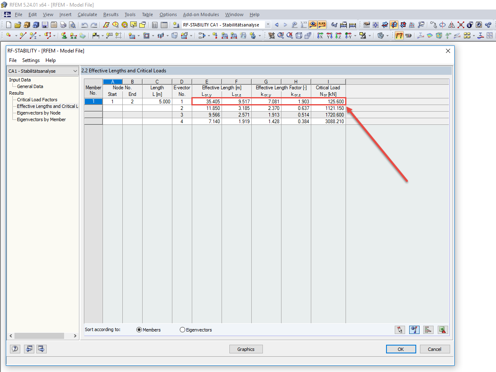The image size is (496, 372).
Task: Click column I Critical Load header
Action: [328, 82]
